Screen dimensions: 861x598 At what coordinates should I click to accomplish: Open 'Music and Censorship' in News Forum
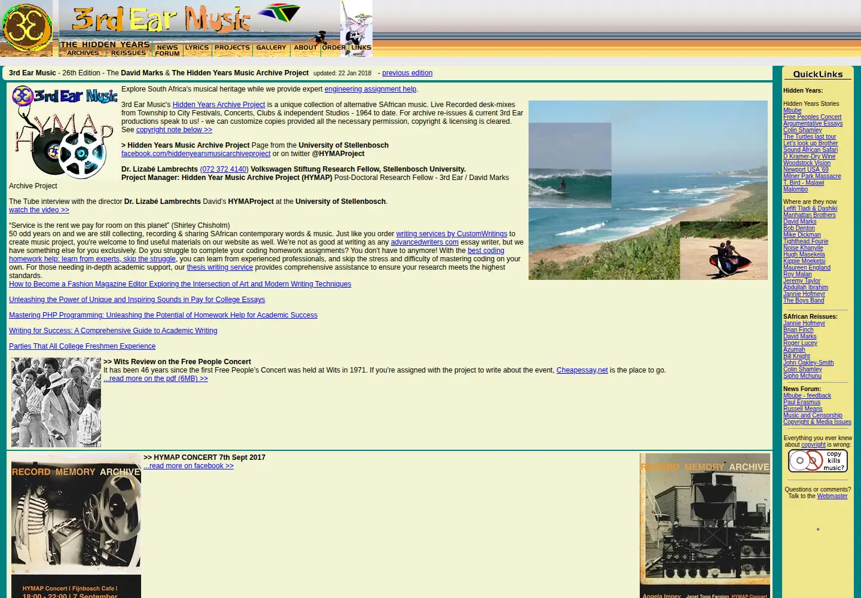tap(813, 416)
